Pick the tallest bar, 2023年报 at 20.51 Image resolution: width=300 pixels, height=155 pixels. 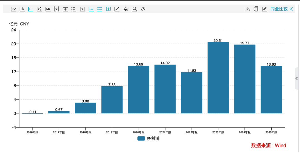(218, 78)
